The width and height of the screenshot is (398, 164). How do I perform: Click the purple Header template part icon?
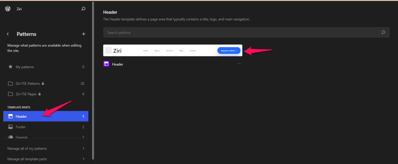coord(106,64)
